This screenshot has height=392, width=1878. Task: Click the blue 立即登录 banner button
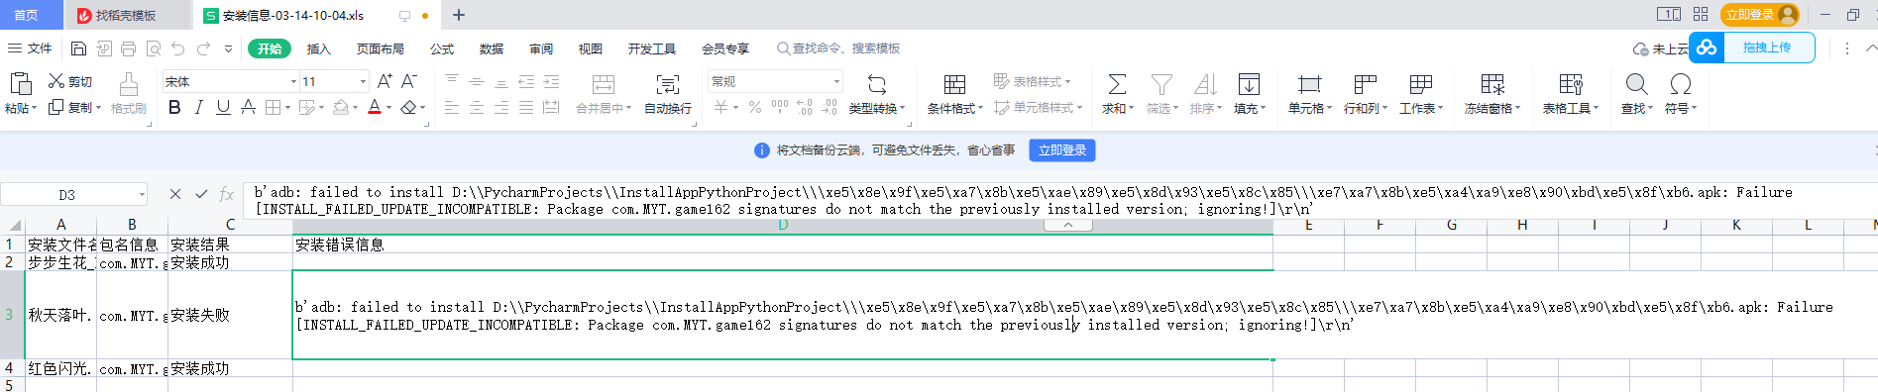coord(1062,150)
